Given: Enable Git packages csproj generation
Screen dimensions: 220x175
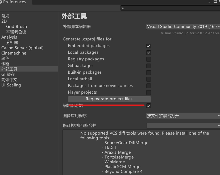Looking at the screenshot, I should tap(148, 66).
